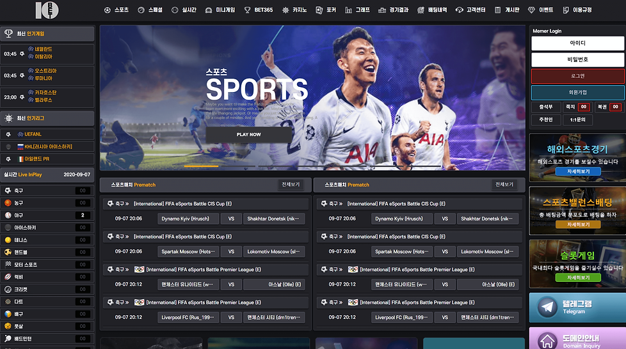Click the 이용규정 rules icon
This screenshot has height=349, width=626.
pos(566,10)
